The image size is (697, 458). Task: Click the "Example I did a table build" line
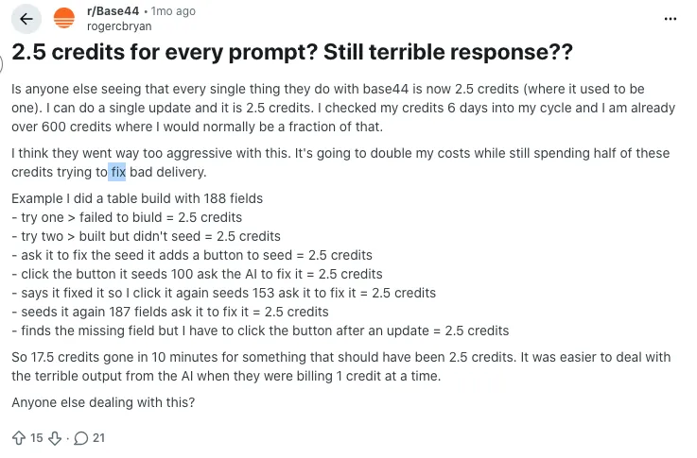[137, 198]
